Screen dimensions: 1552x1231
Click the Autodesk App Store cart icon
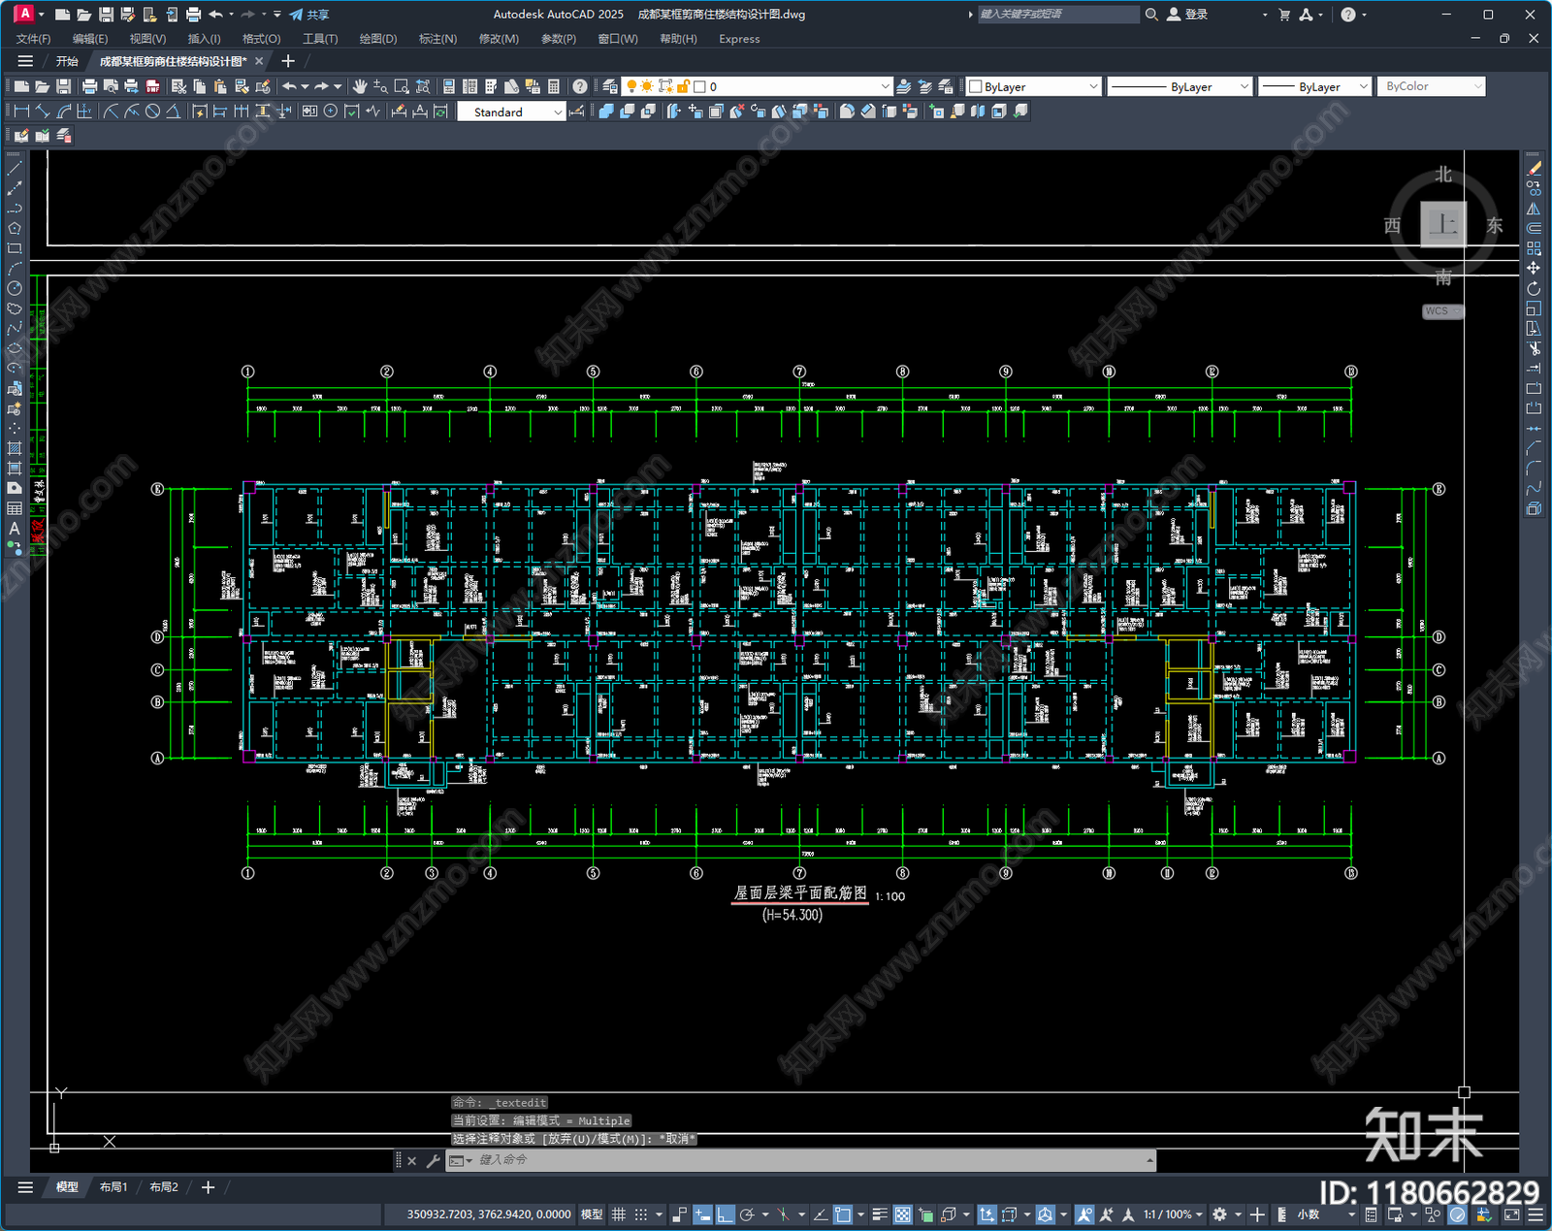click(x=1284, y=15)
